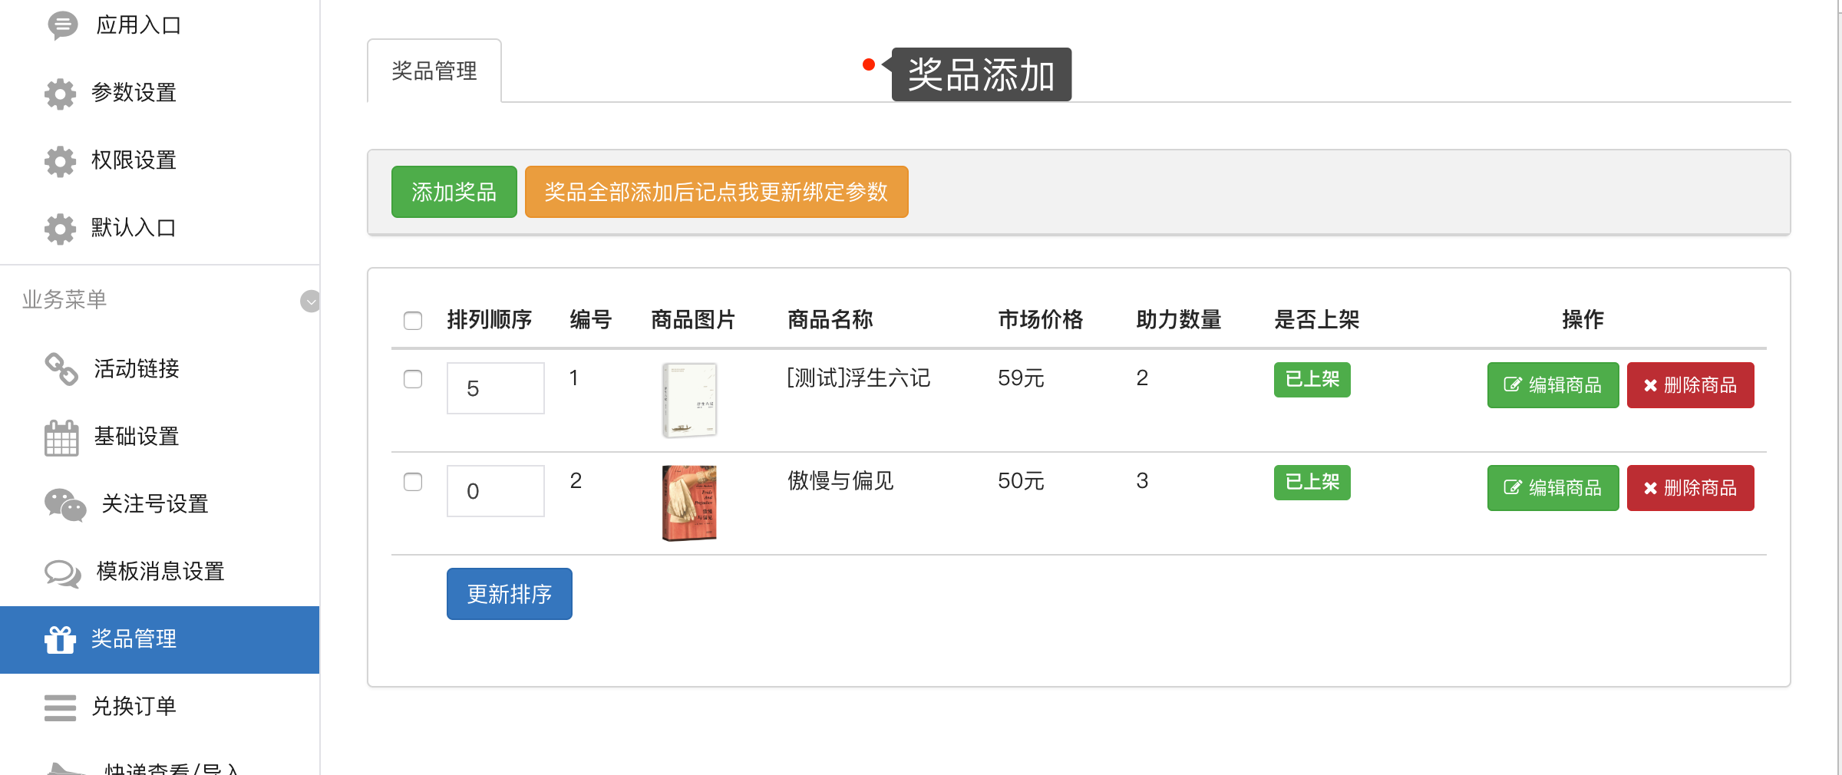Click the green 添加奖品 button

point(454,192)
